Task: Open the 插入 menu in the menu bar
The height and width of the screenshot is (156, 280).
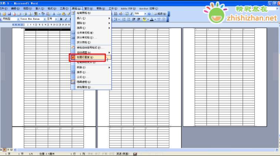Action: coord(39,9)
